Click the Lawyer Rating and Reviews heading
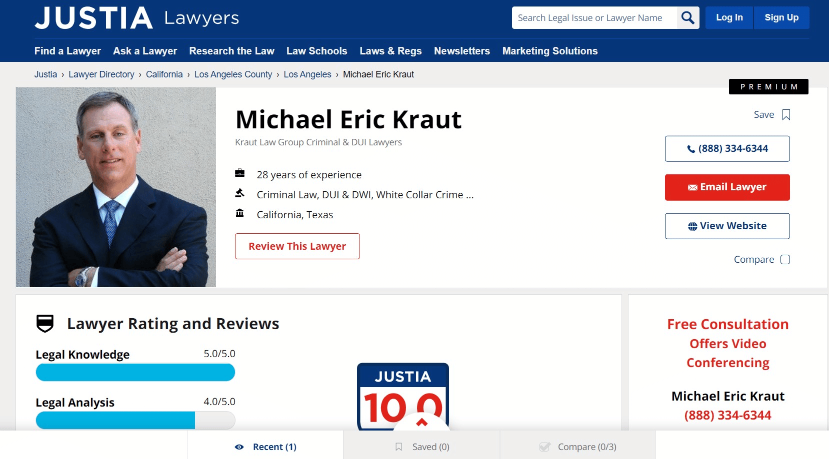Image resolution: width=829 pixels, height=459 pixels. click(173, 324)
